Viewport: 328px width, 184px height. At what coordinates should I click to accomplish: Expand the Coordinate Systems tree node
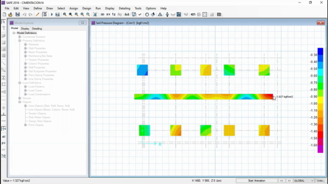point(19,37)
